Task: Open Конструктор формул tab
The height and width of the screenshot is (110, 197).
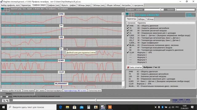Action: 54,91
